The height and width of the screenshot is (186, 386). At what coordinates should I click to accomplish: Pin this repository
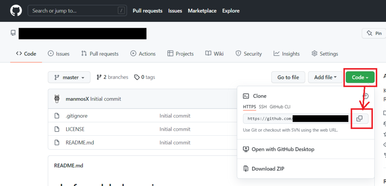[x=374, y=33]
